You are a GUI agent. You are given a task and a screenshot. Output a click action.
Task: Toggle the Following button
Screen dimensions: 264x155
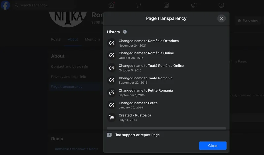(247, 20)
